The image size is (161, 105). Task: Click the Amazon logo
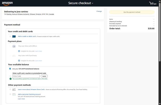pos(7,3)
